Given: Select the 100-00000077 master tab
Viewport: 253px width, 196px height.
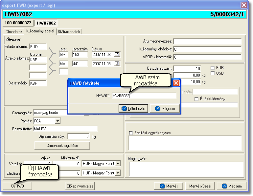Looking at the screenshot, I should (18, 23).
